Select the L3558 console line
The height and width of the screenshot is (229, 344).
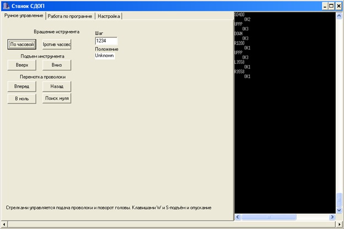coord(239,62)
